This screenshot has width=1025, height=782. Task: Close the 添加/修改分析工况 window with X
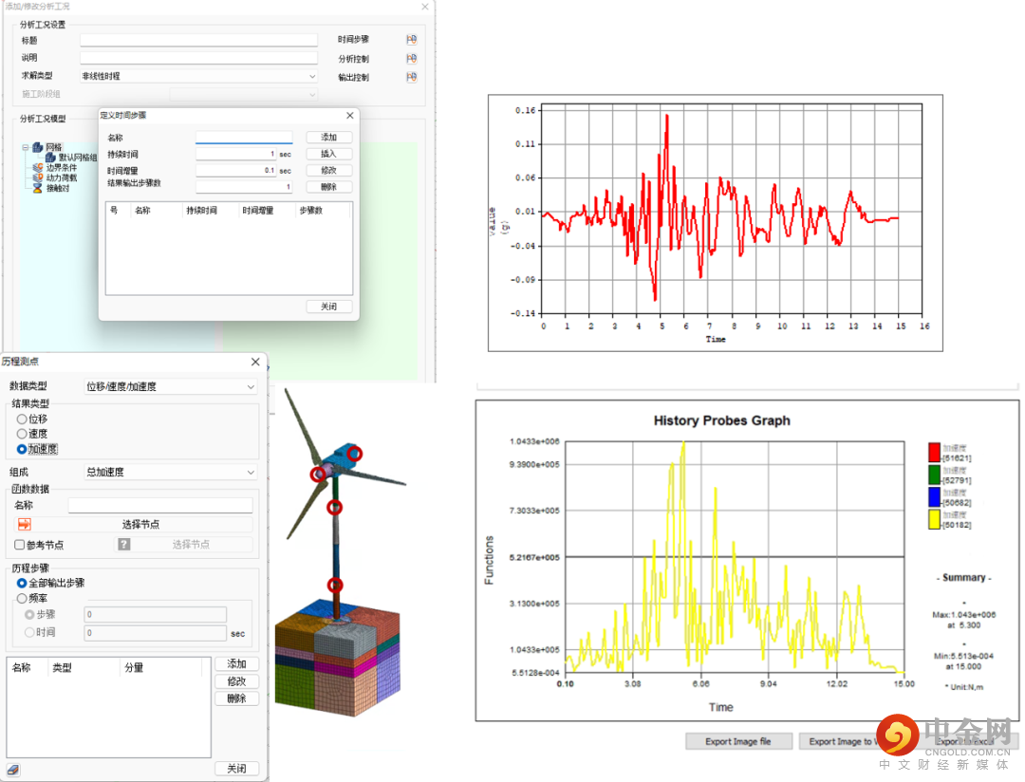(425, 7)
